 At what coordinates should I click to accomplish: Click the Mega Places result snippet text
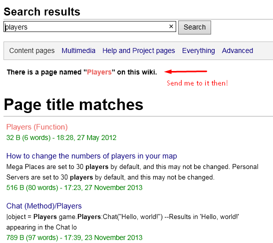(132, 172)
